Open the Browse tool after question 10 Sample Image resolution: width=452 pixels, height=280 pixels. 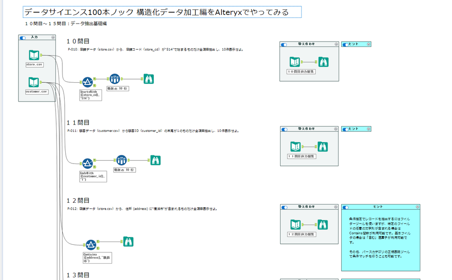pos(148,79)
